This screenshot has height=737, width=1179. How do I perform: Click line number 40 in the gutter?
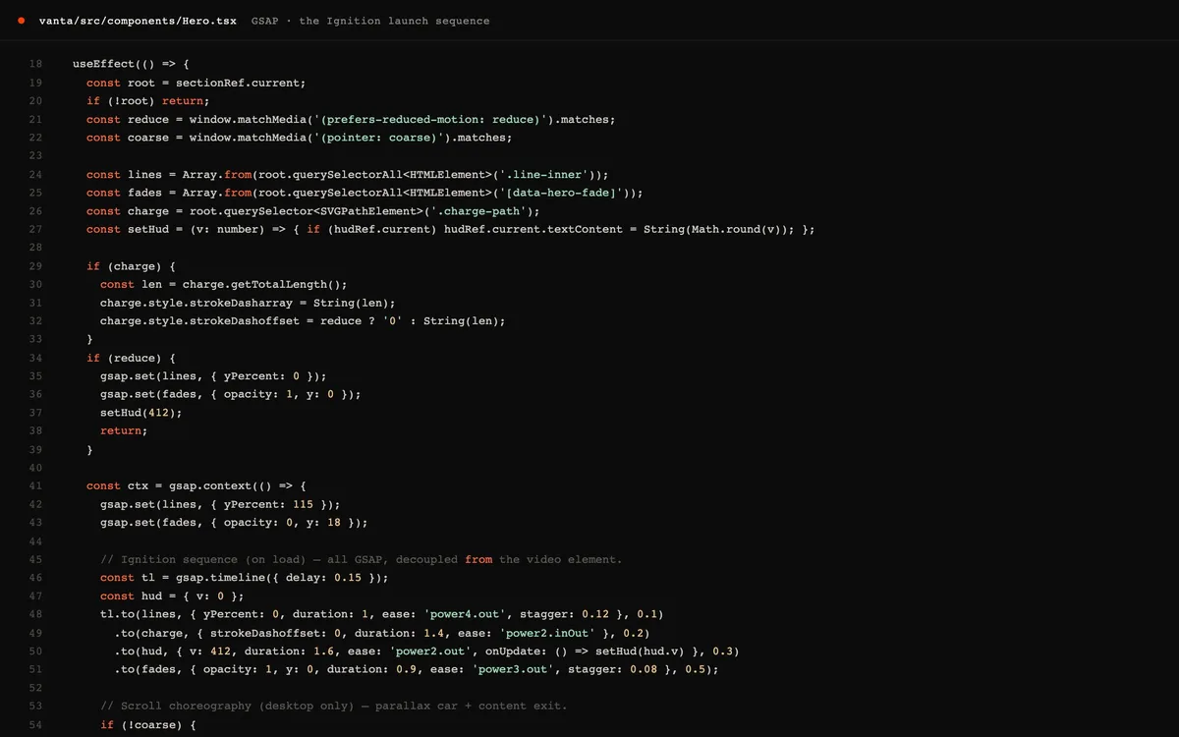point(35,468)
